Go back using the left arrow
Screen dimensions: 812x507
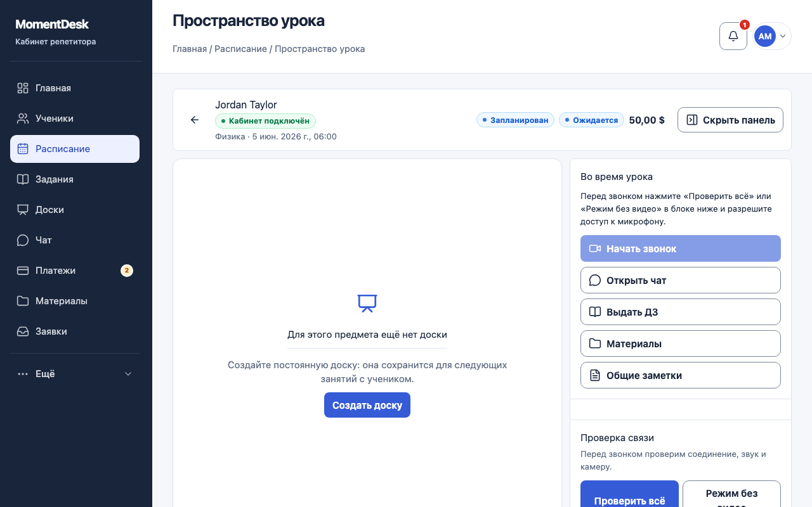pos(195,120)
